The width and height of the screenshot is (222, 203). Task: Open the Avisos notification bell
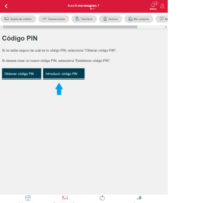[153, 6]
